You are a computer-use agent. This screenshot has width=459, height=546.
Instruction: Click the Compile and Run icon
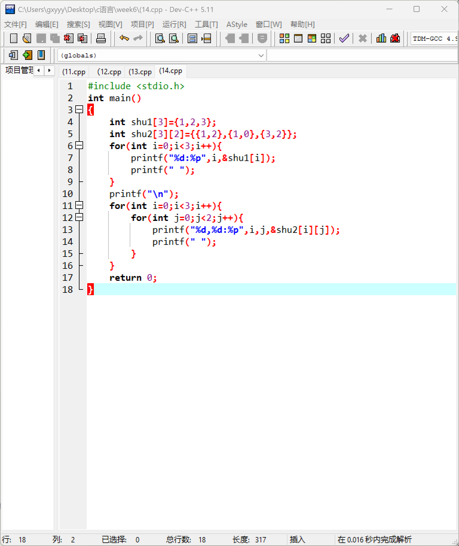[x=312, y=38]
